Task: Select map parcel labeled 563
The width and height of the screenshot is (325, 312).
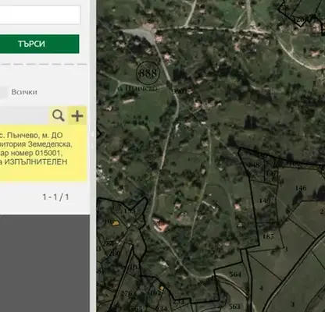Action: [x=234, y=306]
